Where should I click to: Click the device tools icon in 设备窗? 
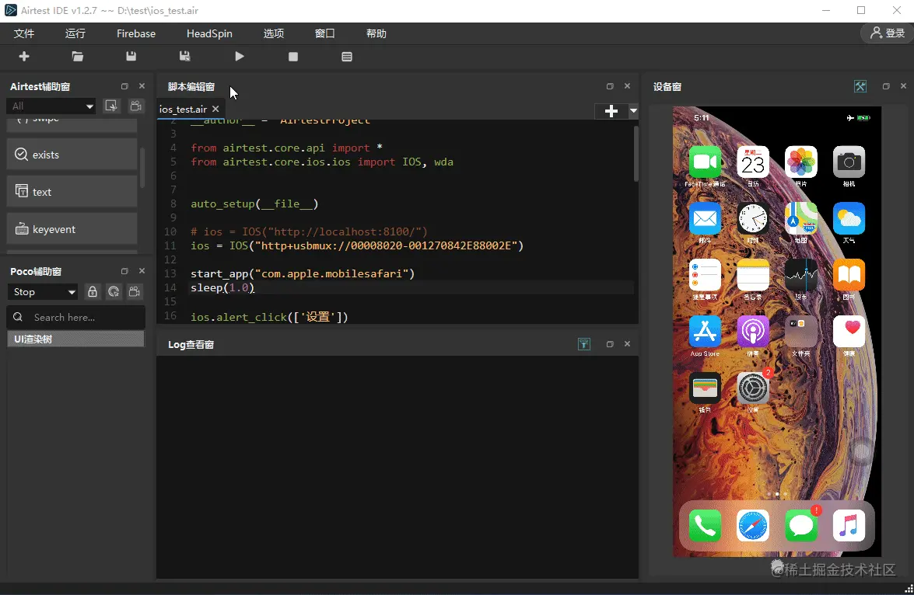coord(860,86)
